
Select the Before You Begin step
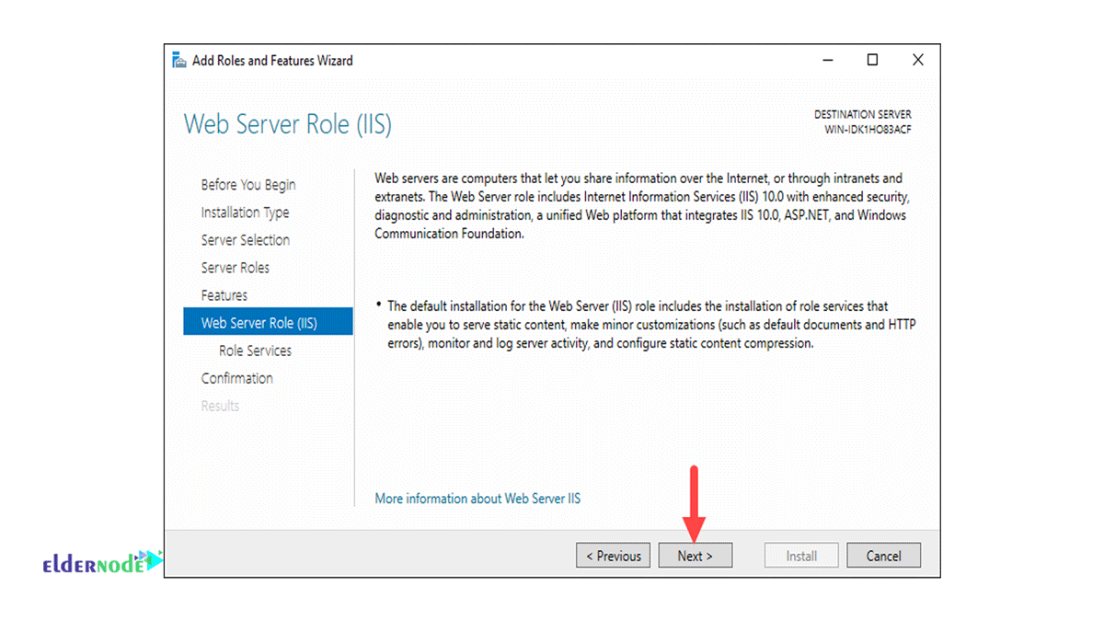[x=248, y=184]
